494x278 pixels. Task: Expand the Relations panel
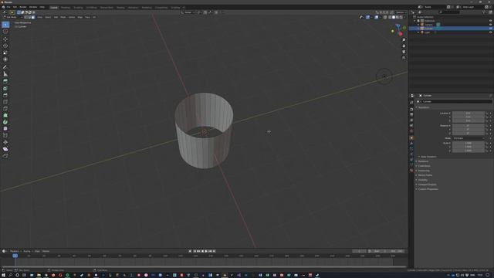point(423,161)
